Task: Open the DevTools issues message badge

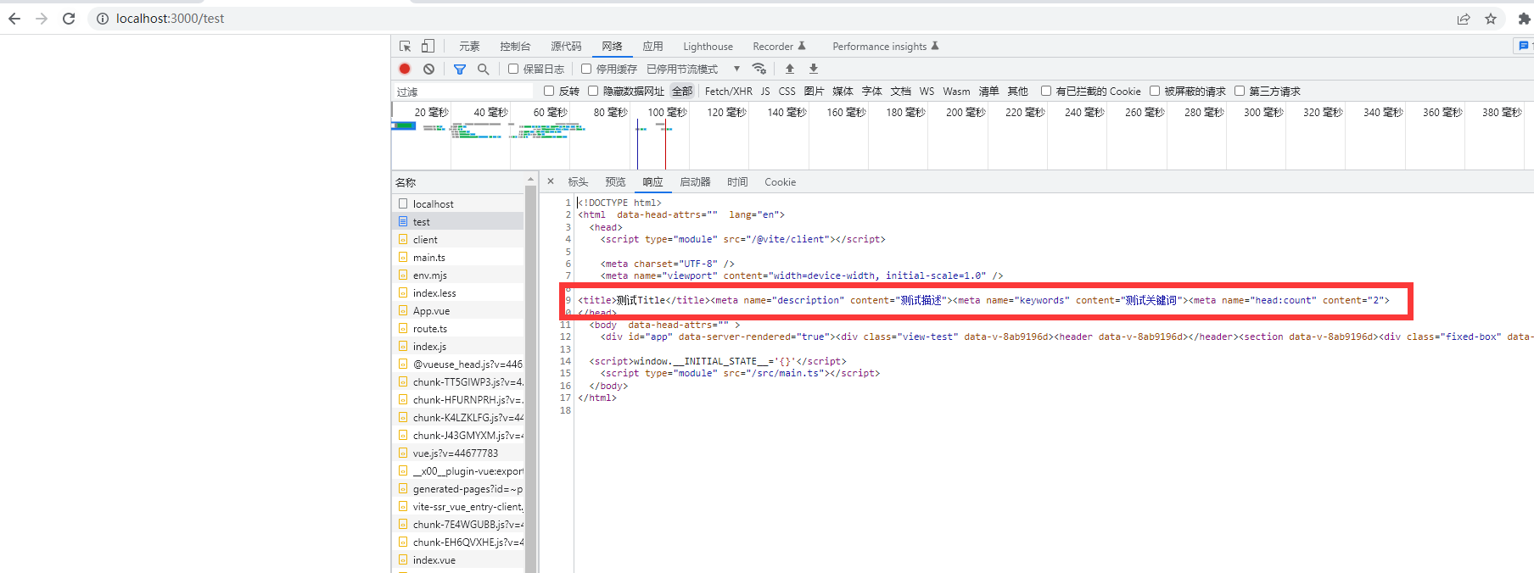Action: click(1524, 46)
